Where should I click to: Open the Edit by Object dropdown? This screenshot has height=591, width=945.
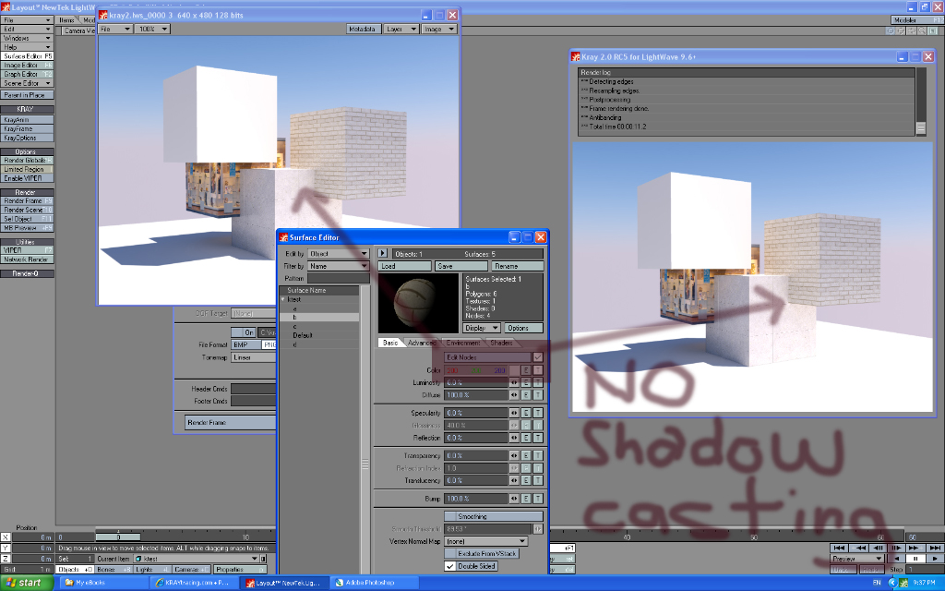[338, 253]
